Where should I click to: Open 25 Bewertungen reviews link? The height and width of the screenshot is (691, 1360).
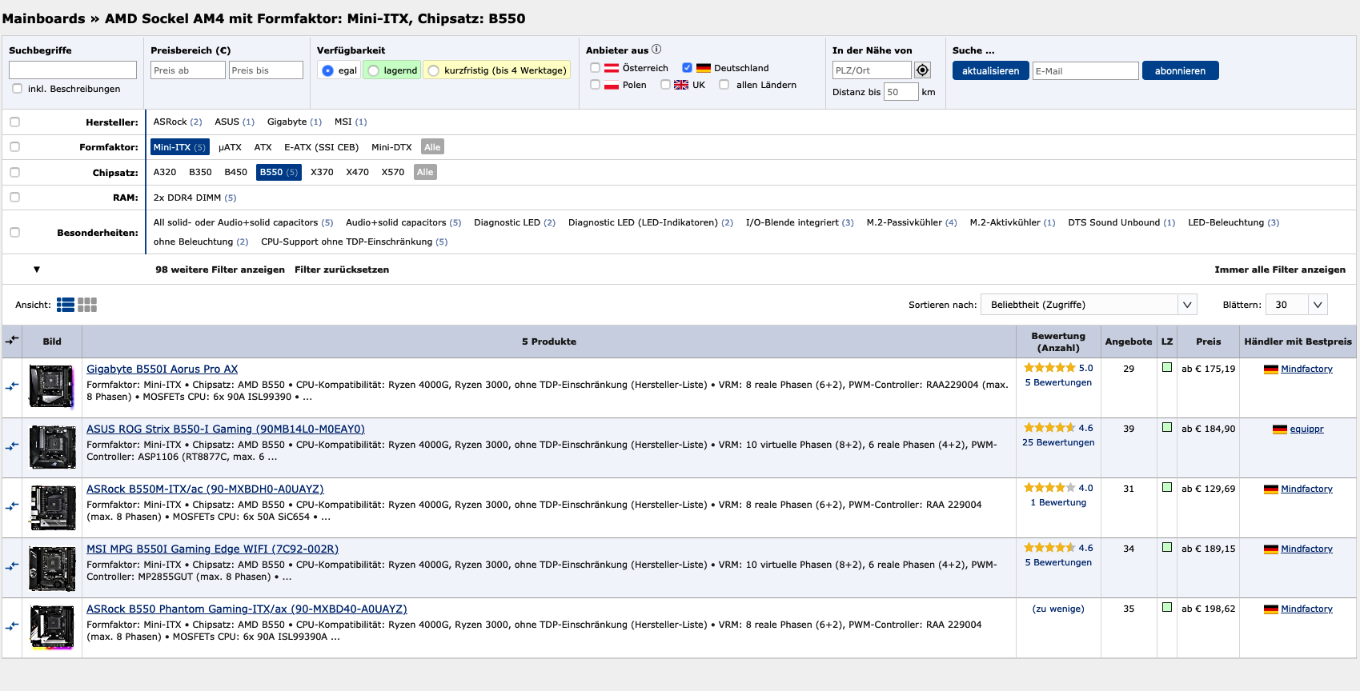click(x=1058, y=442)
